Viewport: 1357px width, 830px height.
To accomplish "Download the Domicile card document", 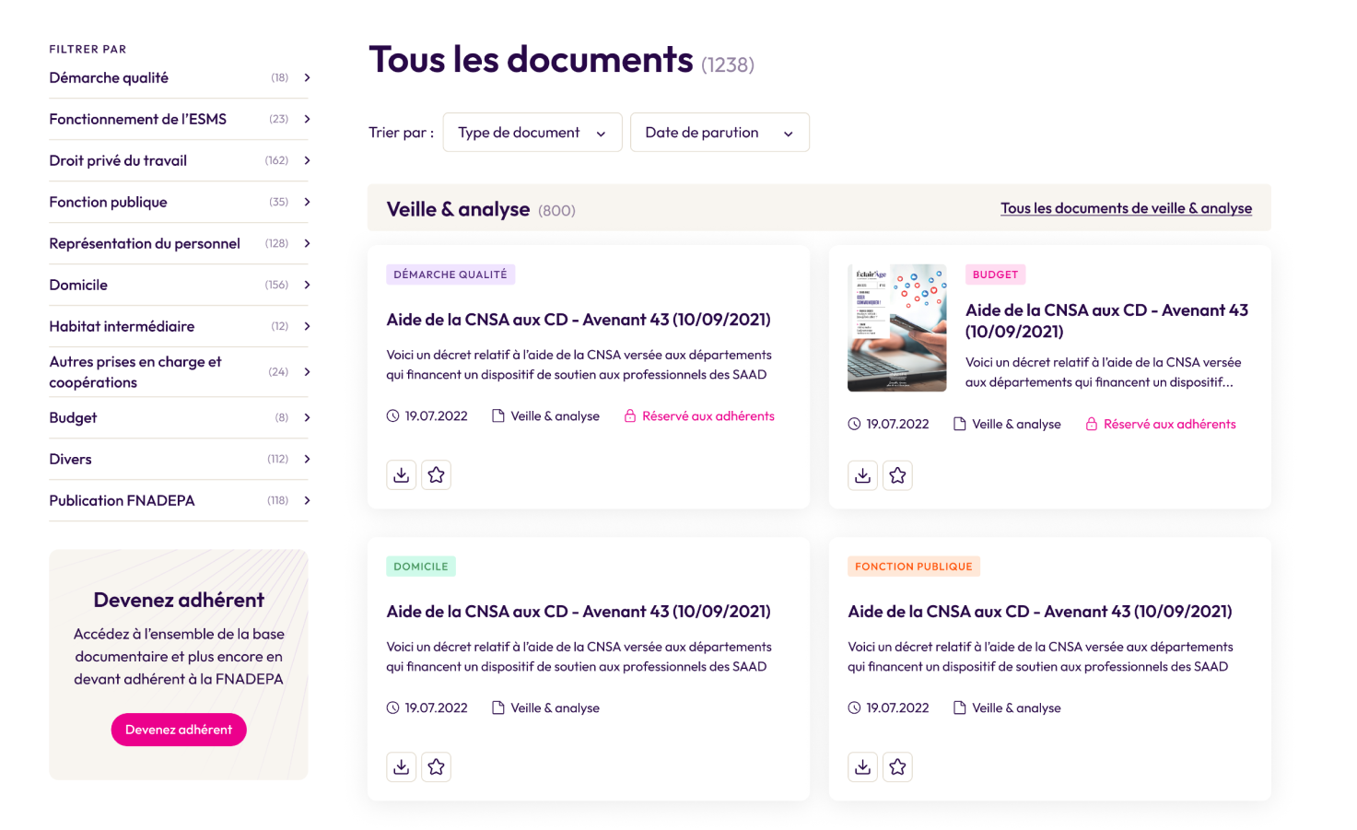I will 401,766.
